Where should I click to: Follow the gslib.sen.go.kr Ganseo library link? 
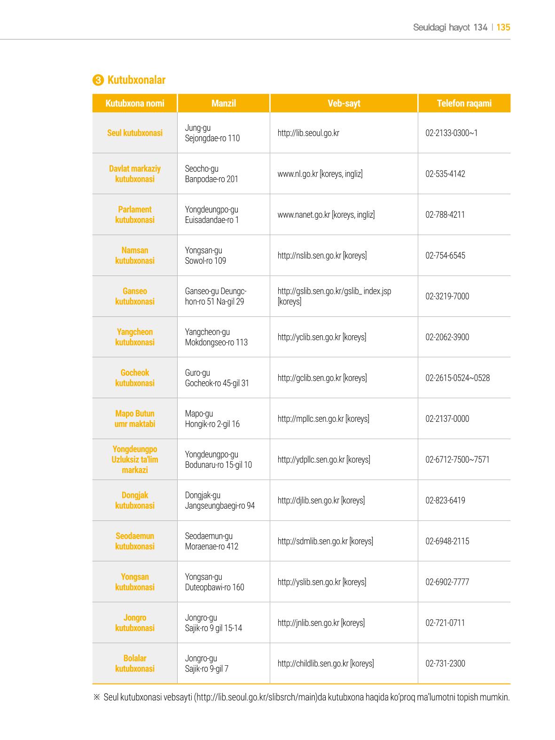(334, 291)
